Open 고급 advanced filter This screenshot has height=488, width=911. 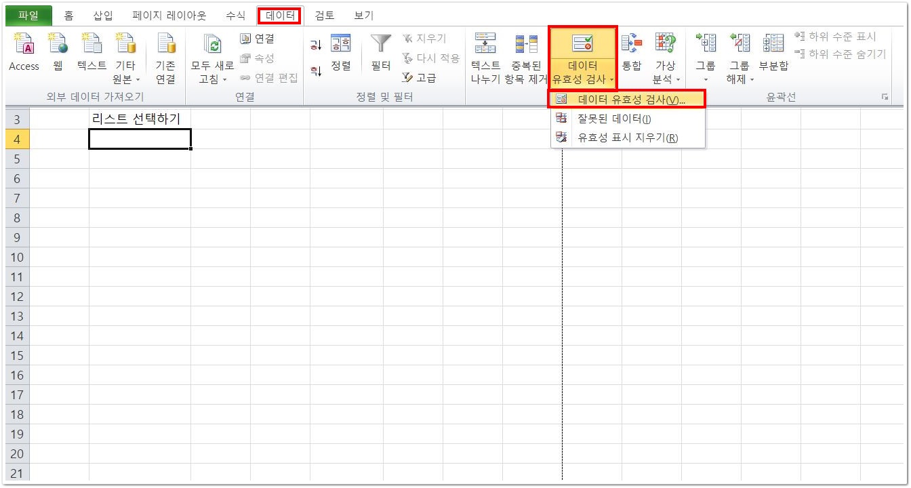(420, 78)
